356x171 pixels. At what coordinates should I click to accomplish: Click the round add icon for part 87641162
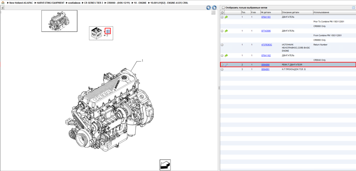point(222,56)
